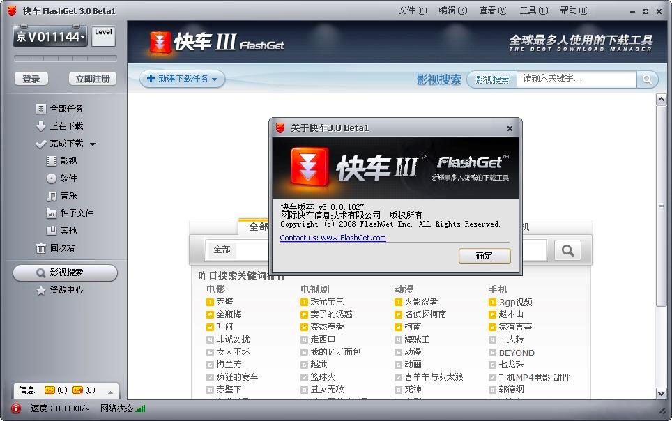Open the 新建下载任务 dropdown arrow

pos(216,79)
